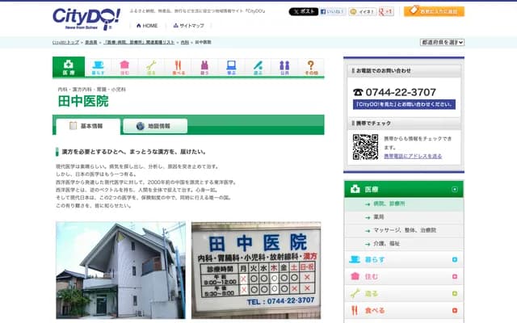Click the clinic building photo thumbnail
Viewport: 517px width, 323px height.
tap(120, 269)
